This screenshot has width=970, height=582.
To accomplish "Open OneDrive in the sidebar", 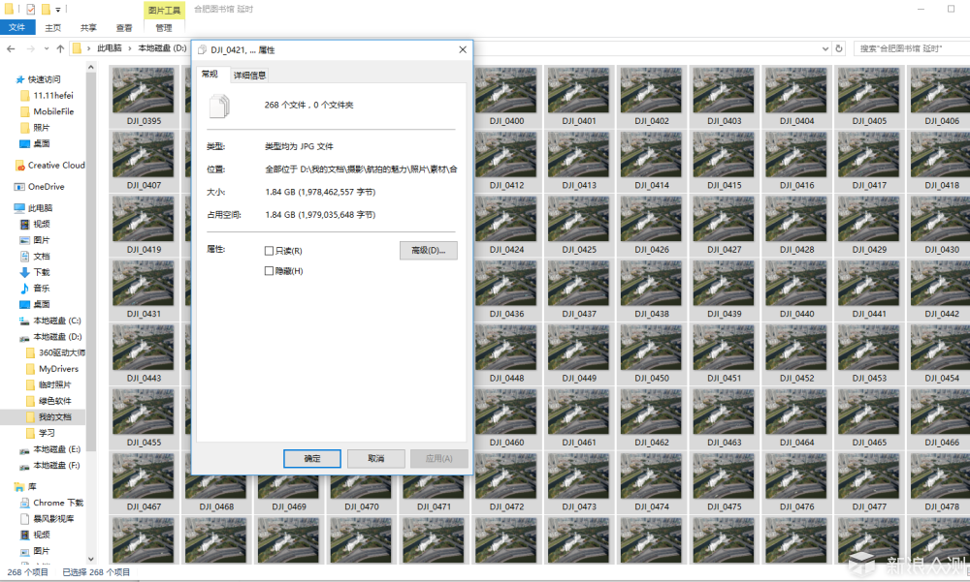I will [x=46, y=187].
